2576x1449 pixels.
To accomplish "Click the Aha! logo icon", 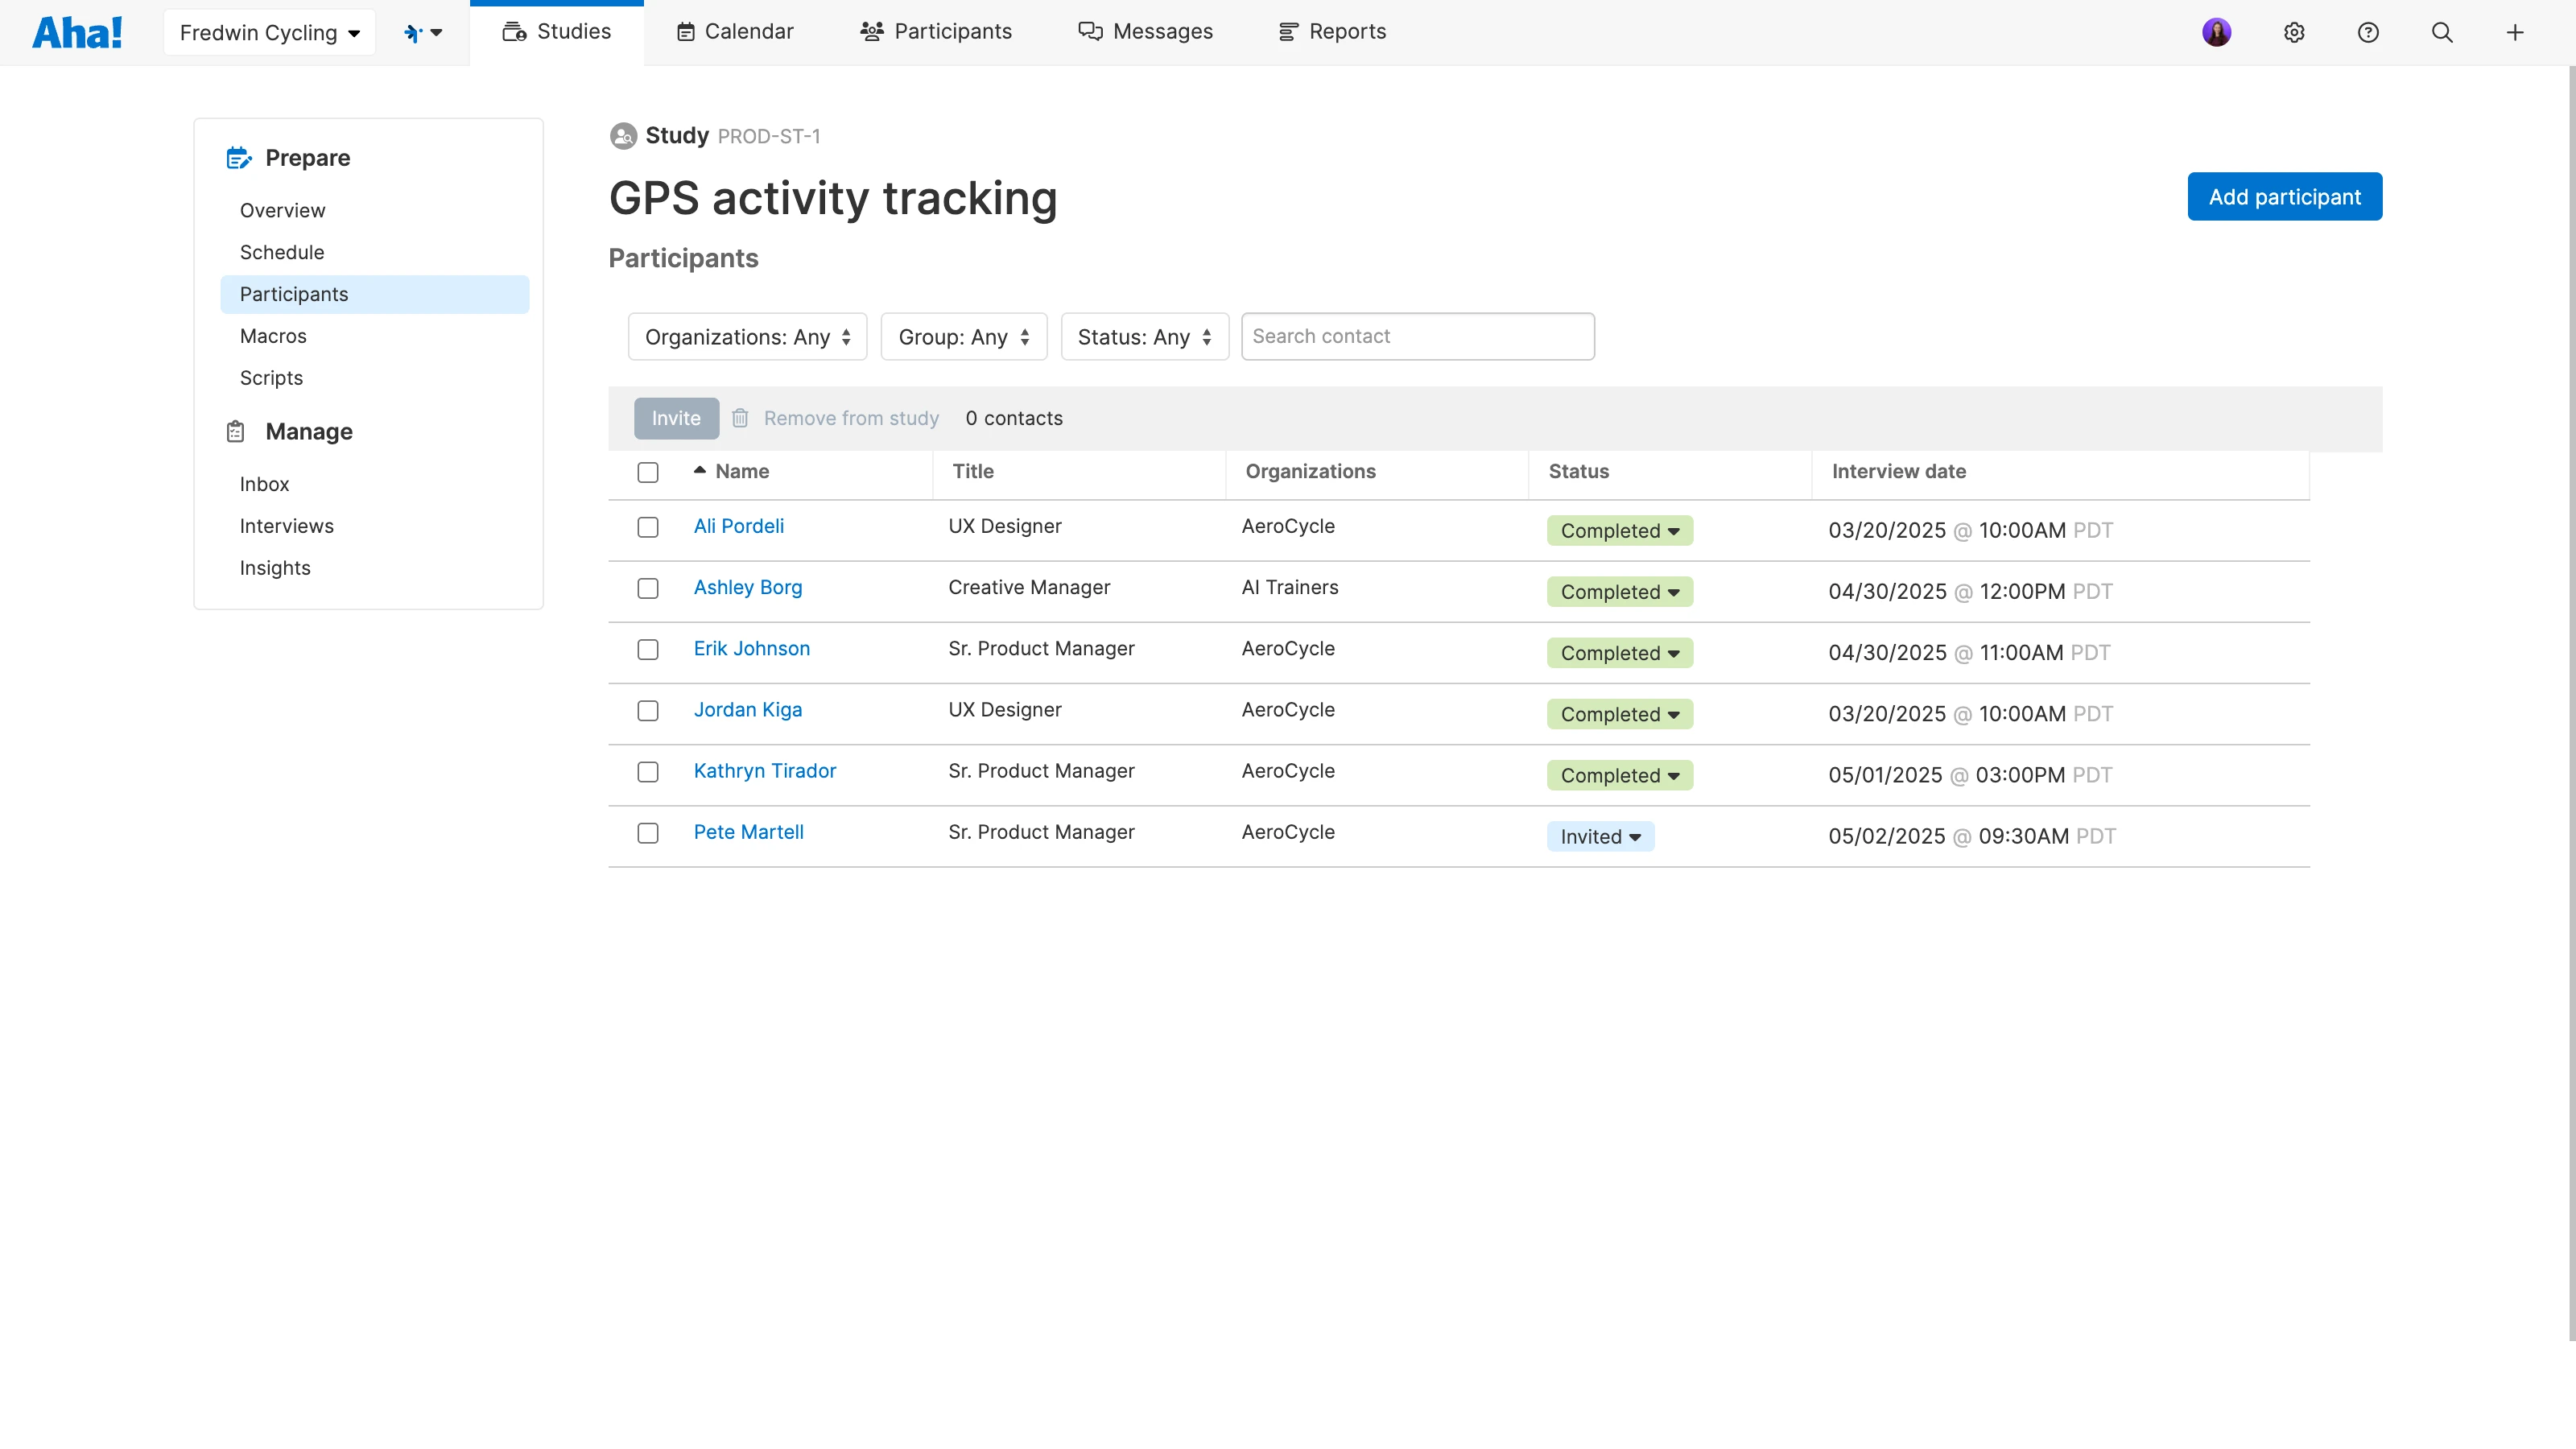I will (77, 32).
